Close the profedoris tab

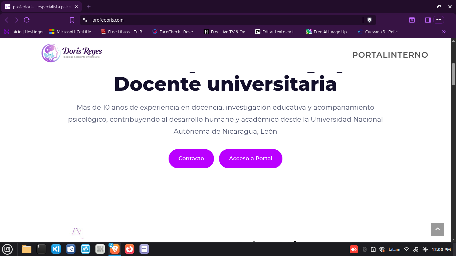[x=76, y=7]
